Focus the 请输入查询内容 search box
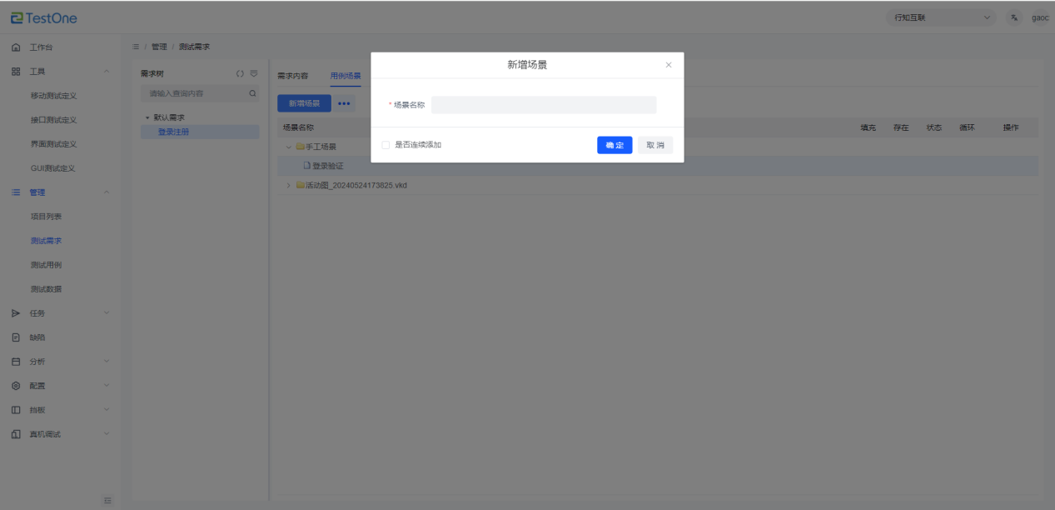The height and width of the screenshot is (510, 1055). pyautogui.click(x=200, y=94)
